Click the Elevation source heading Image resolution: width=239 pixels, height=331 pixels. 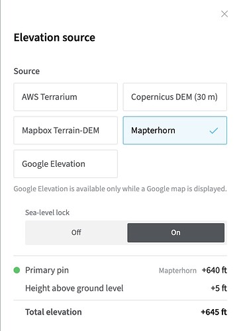tap(54, 37)
